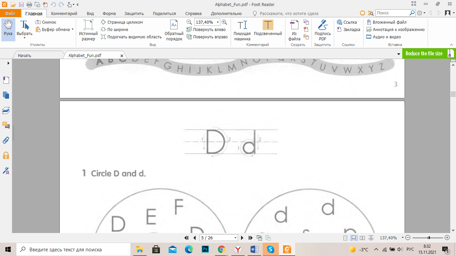Screen dimensions: 456x256
Task: Open Подпись PDF signing tool
Action: point(322,30)
